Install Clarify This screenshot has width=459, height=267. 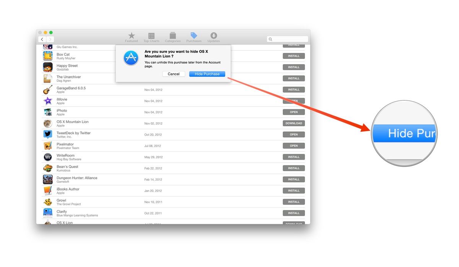point(294,213)
